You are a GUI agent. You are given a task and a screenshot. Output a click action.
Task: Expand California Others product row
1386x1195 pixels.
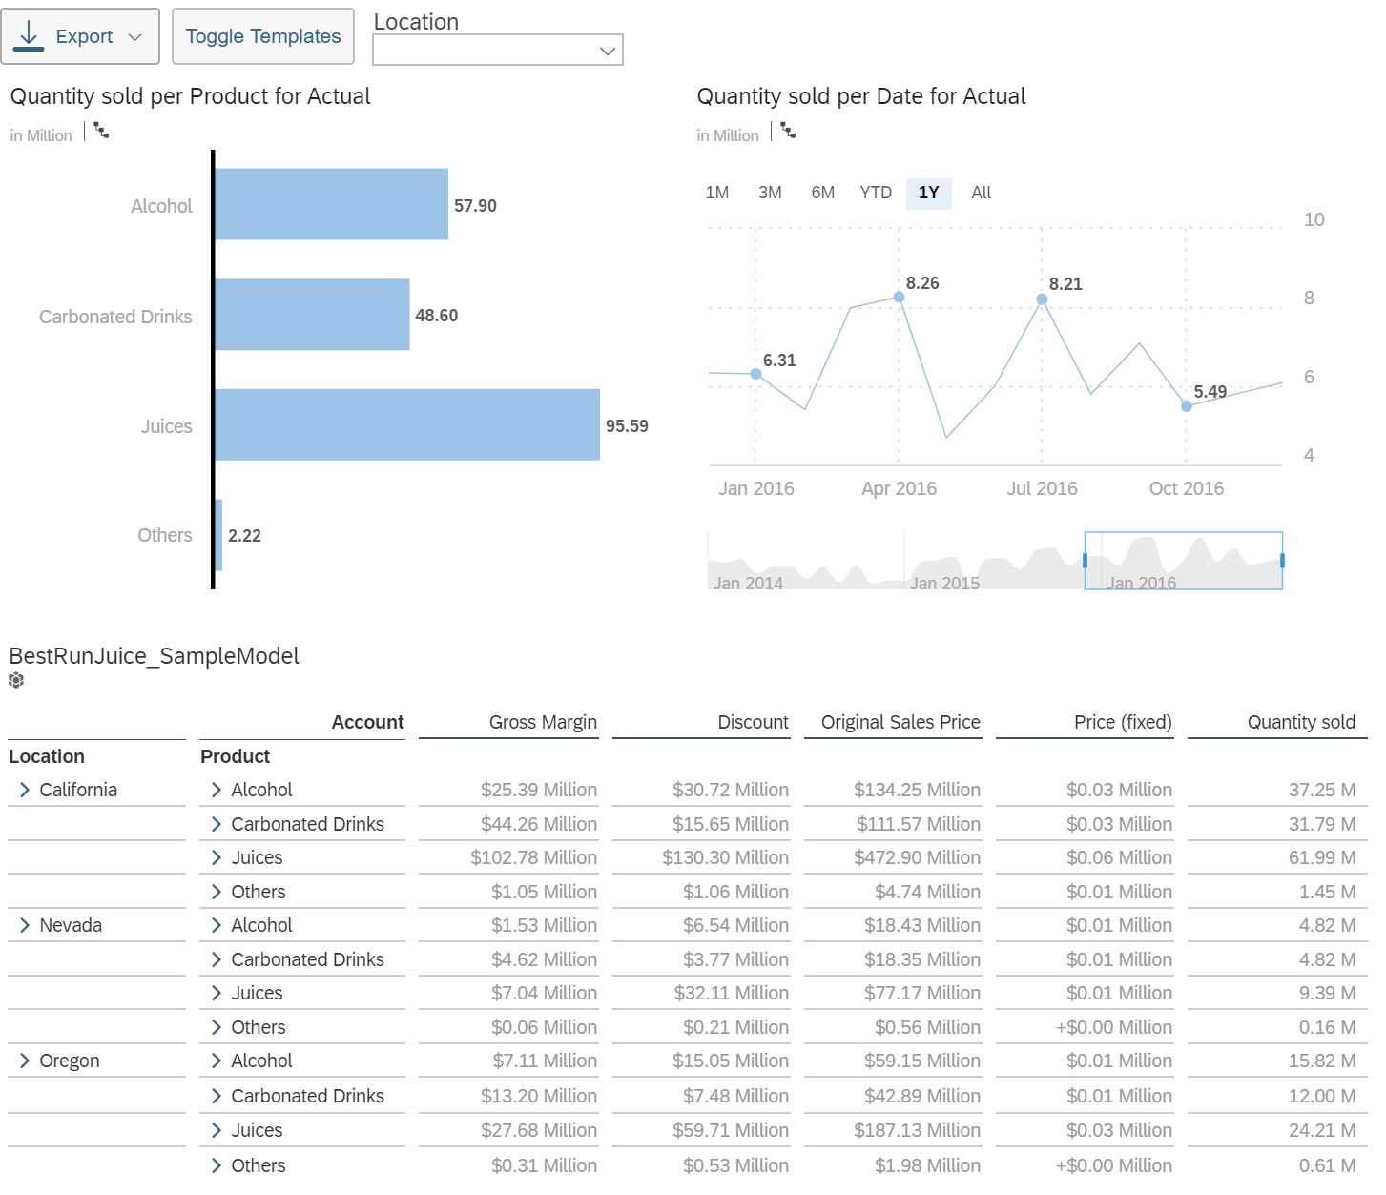217,892
